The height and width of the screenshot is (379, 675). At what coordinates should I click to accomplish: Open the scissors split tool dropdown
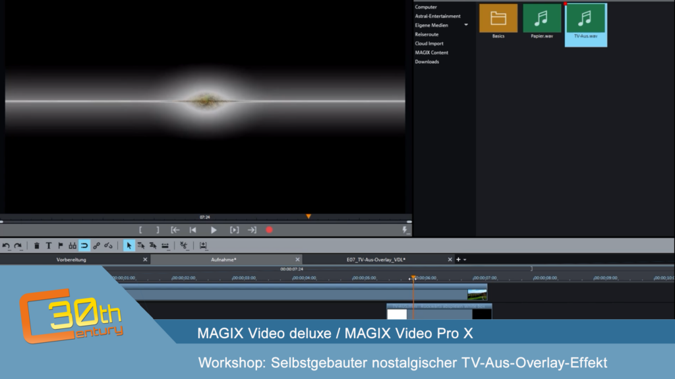(184, 246)
